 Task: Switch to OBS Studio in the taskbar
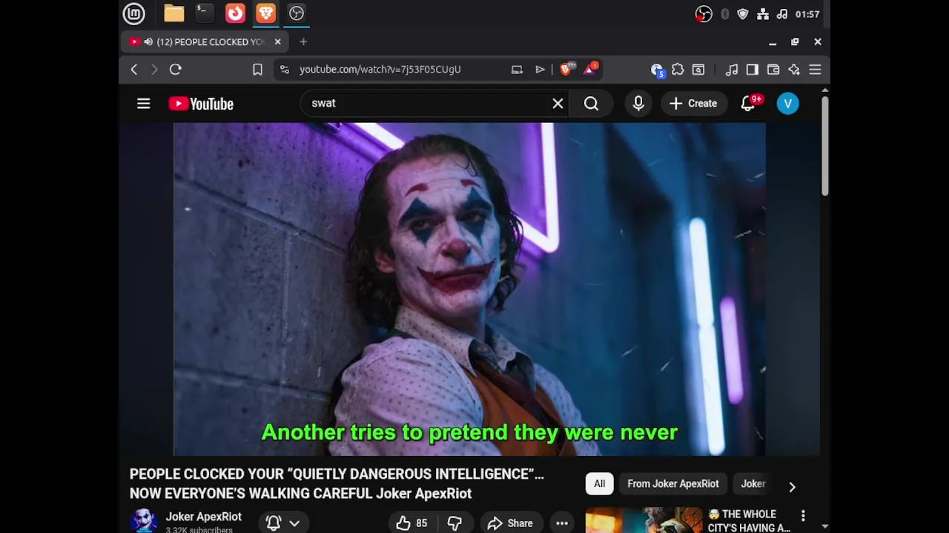297,13
